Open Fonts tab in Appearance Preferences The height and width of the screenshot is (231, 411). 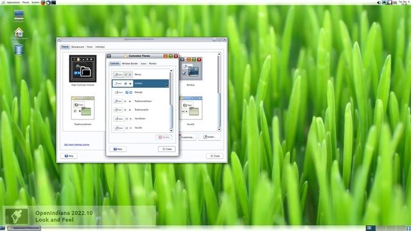(90, 47)
